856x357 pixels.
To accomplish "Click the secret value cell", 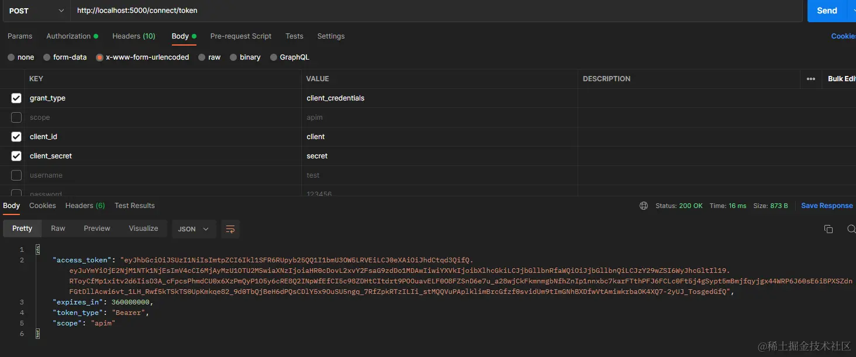I will tap(440, 156).
